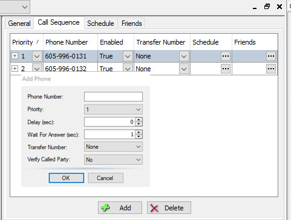Open Enabled dropdown for 605-996-0132
The image size is (291, 220).
tap(128, 68)
